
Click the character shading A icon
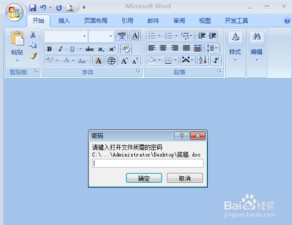point(98,61)
